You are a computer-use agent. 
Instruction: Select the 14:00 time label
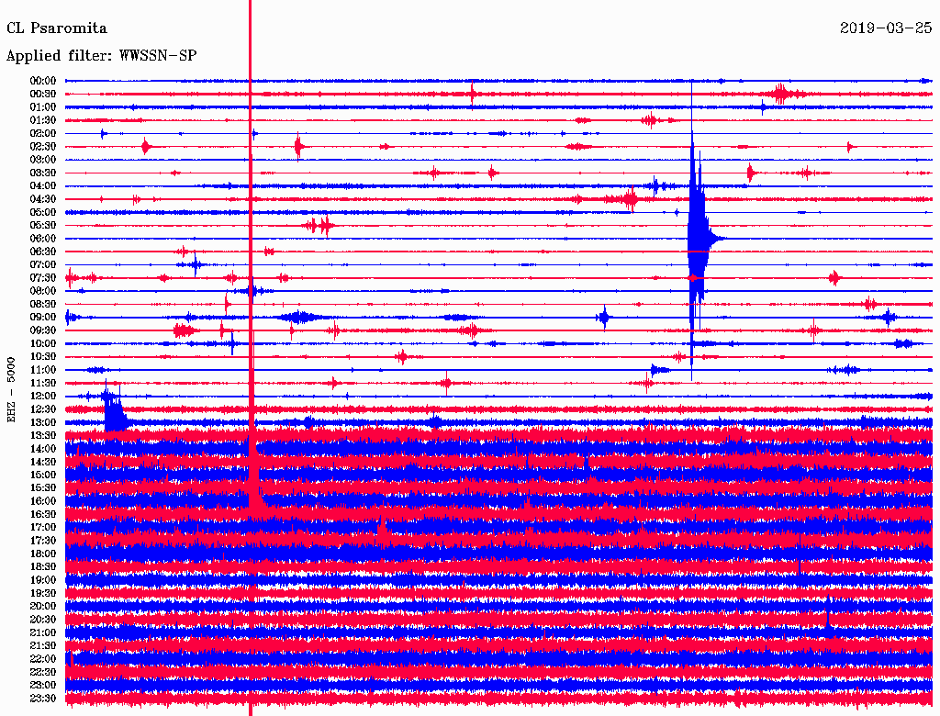coord(43,449)
